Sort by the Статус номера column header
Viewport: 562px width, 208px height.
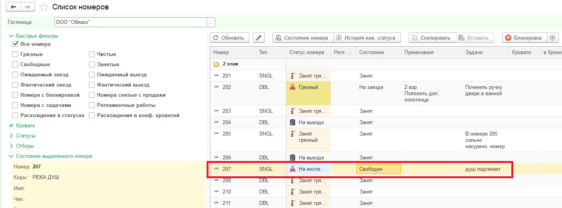coord(307,52)
